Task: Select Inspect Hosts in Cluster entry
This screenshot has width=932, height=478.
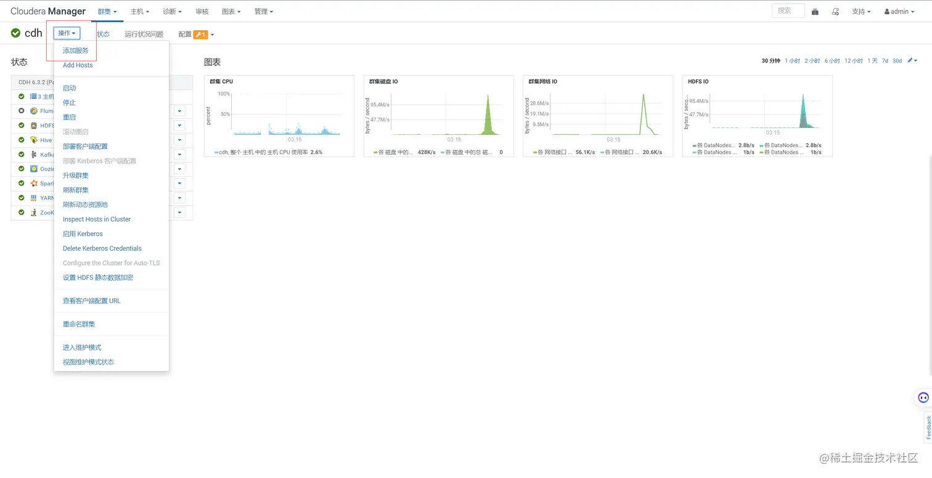Action: pos(97,219)
